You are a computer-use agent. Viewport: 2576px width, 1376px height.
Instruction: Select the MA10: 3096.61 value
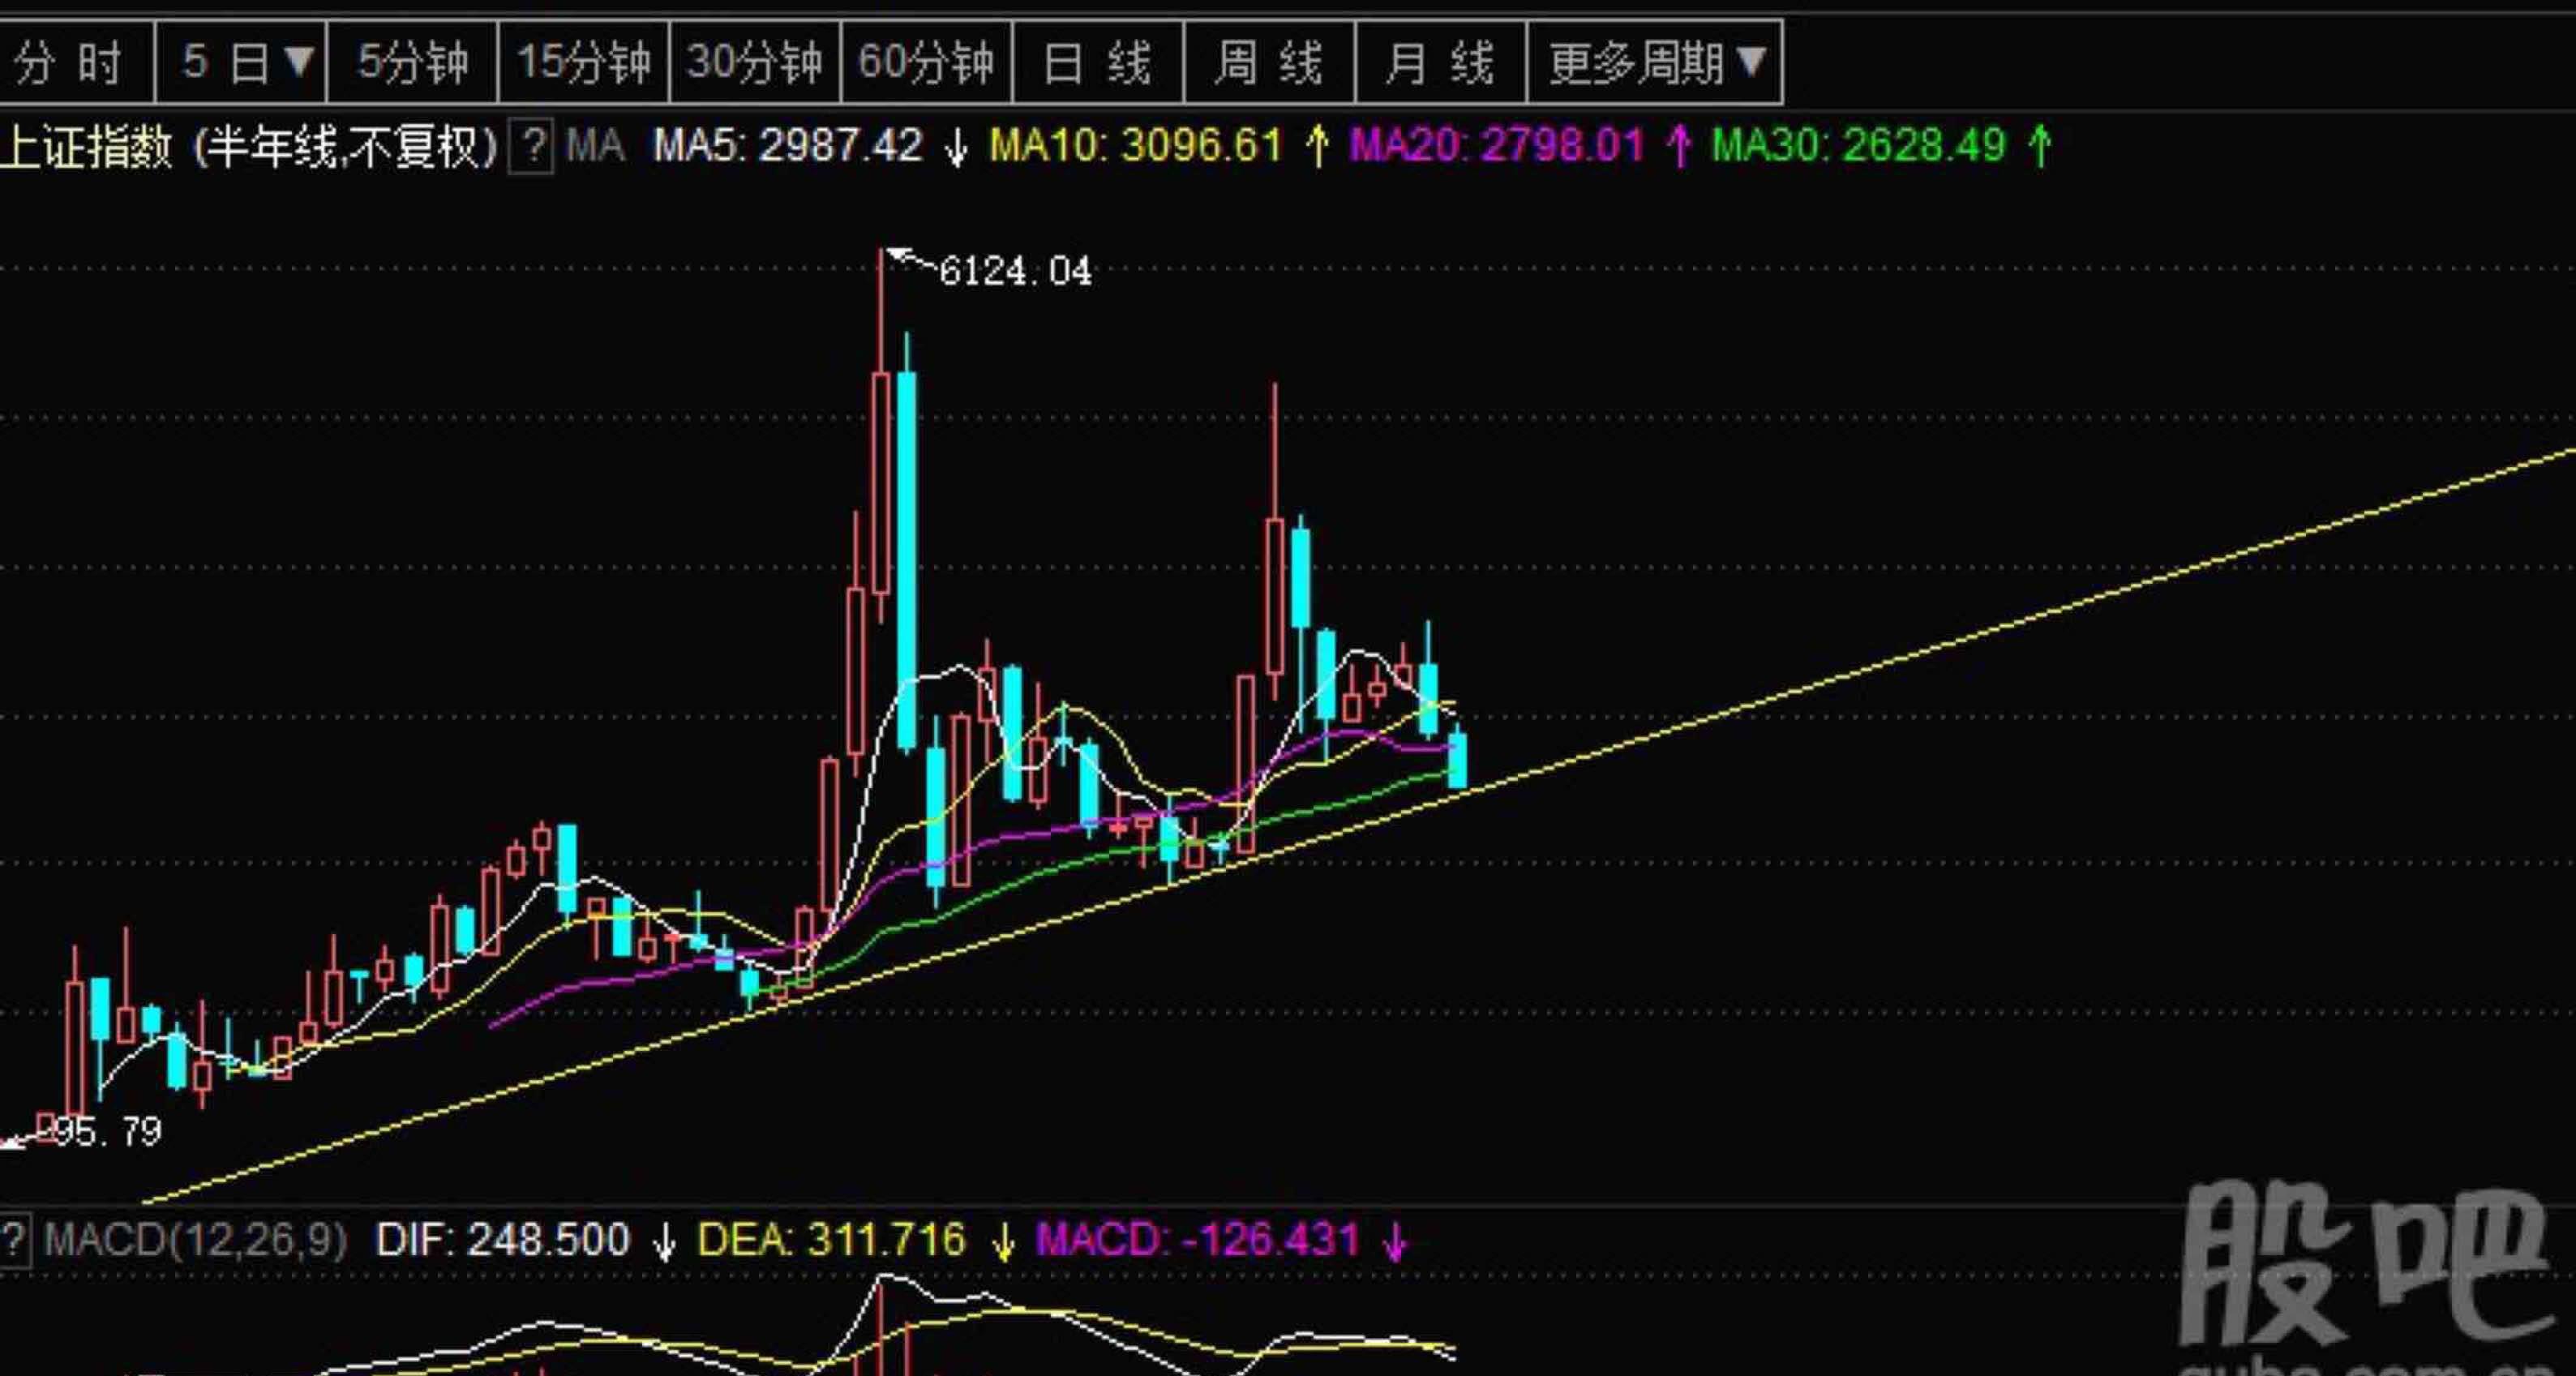click(x=1135, y=146)
